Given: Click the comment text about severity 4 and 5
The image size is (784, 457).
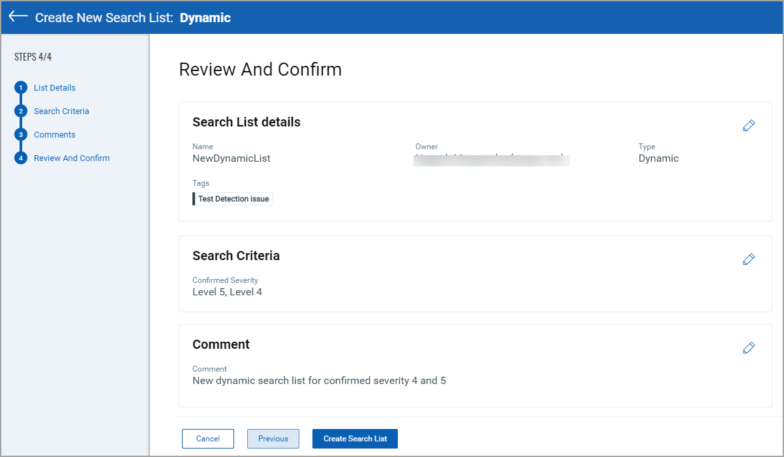Looking at the screenshot, I should [319, 380].
